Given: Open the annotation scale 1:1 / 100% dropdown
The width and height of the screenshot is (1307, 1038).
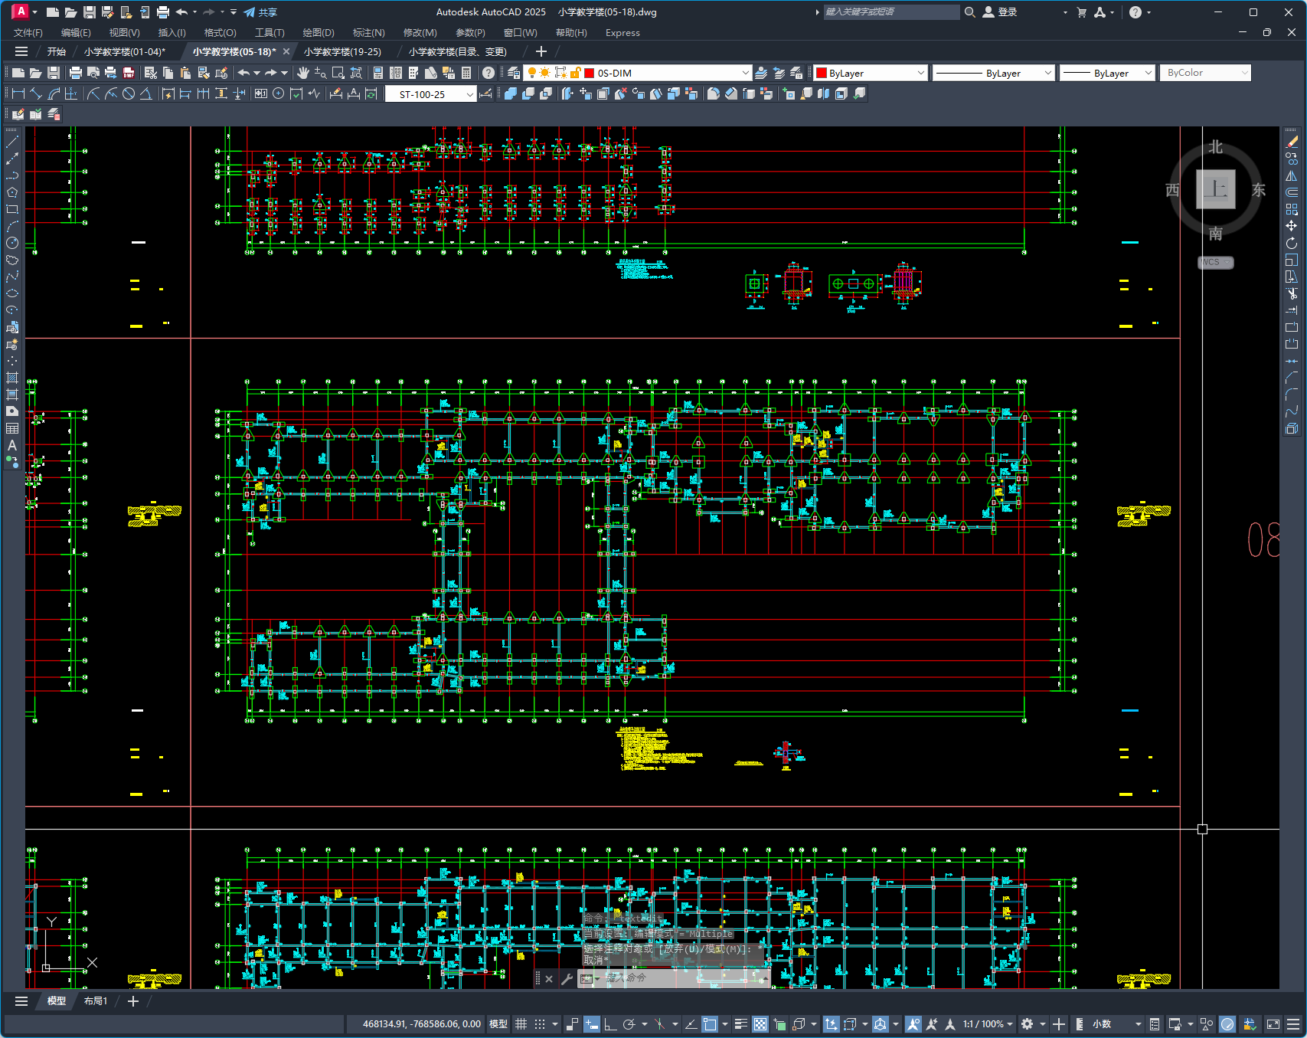Looking at the screenshot, I should pyautogui.click(x=988, y=1024).
